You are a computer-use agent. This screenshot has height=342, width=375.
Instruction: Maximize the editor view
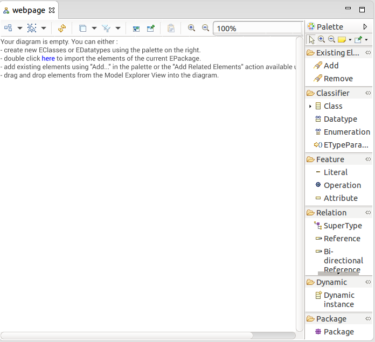[x=362, y=10]
